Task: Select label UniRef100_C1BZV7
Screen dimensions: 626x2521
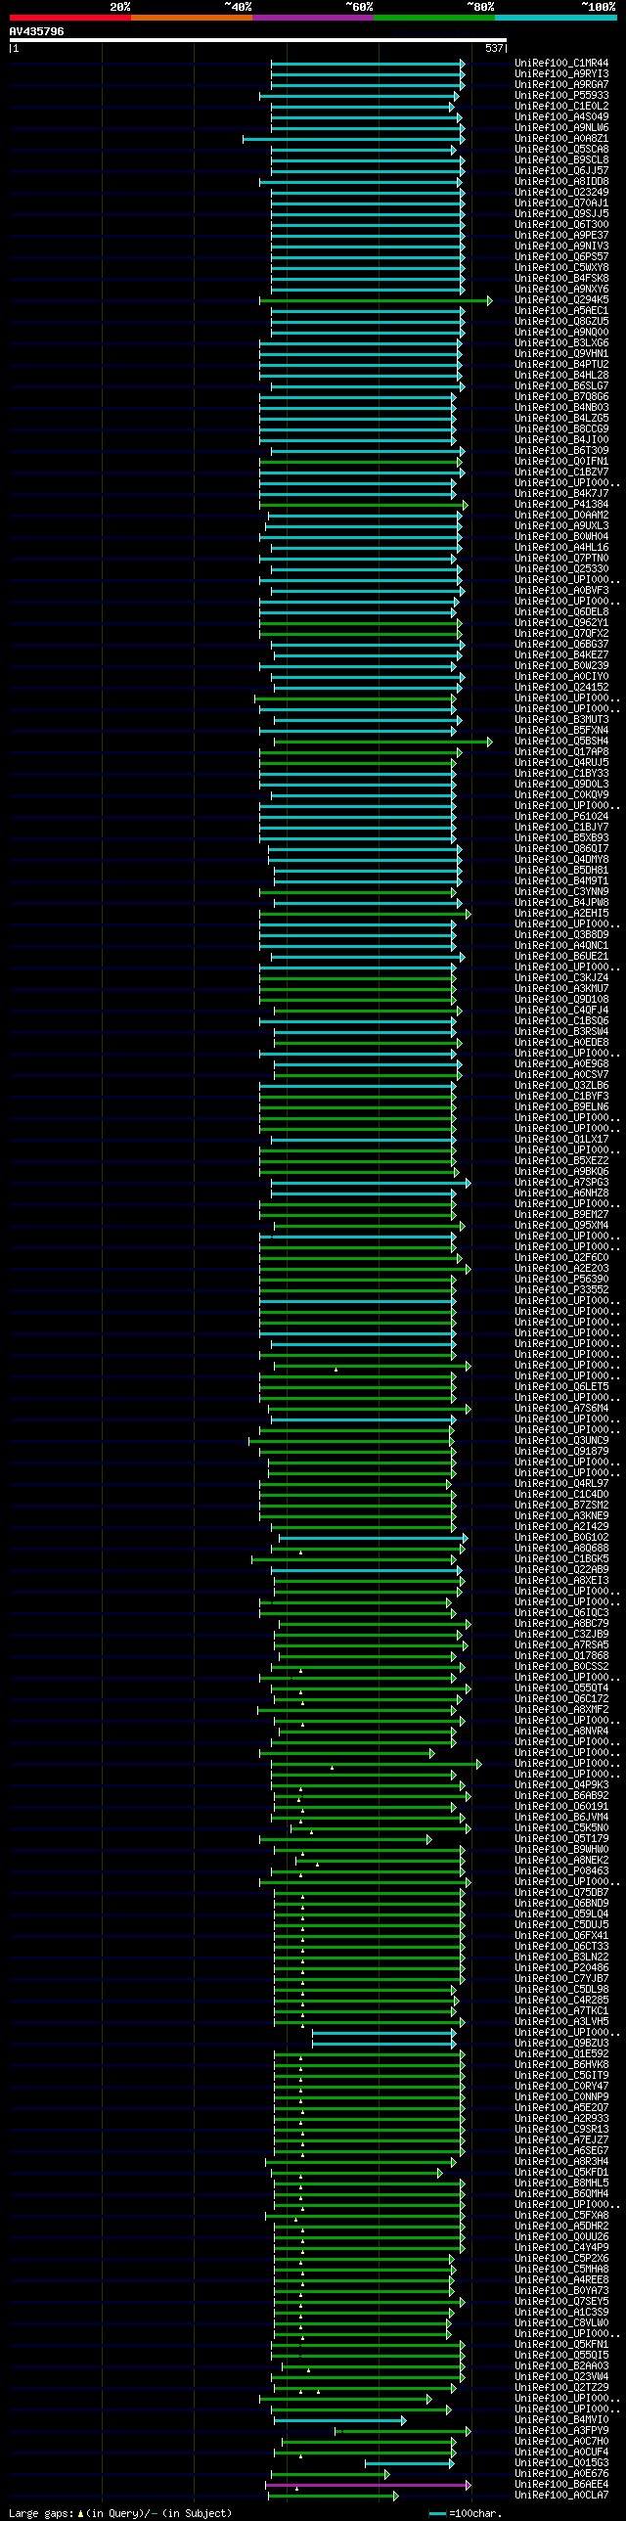Action: coord(561,473)
